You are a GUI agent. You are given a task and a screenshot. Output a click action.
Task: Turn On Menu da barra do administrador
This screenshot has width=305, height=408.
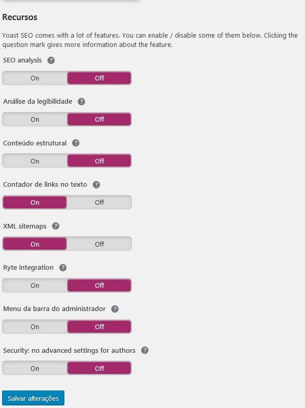(x=35, y=327)
